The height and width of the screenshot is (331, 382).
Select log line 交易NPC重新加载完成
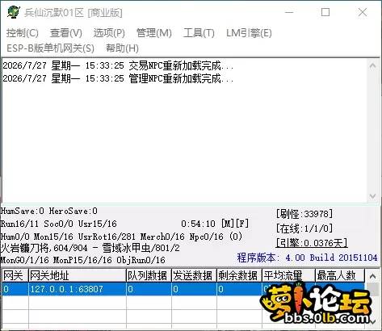coord(118,65)
